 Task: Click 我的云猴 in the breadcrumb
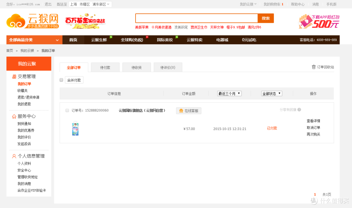tap(27, 51)
